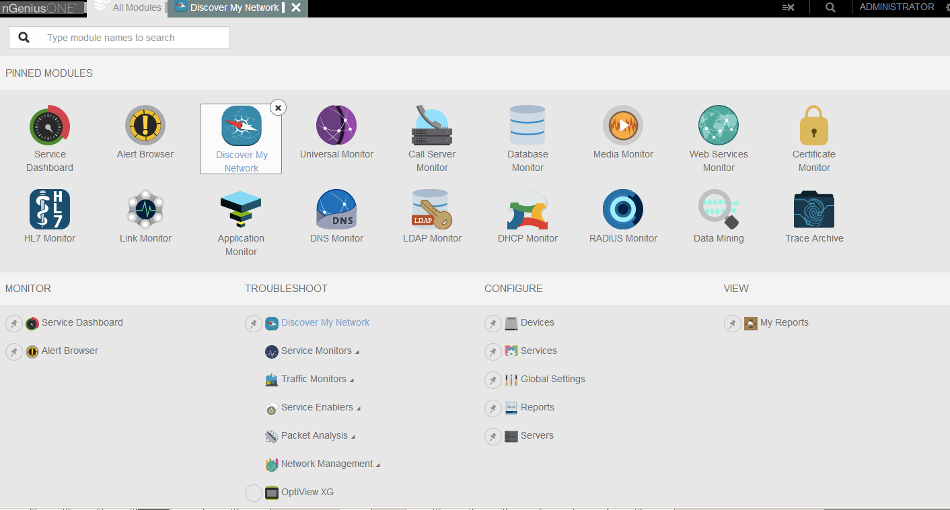950x510 pixels.
Task: Launch the Universal Monitor module
Action: tap(336, 126)
